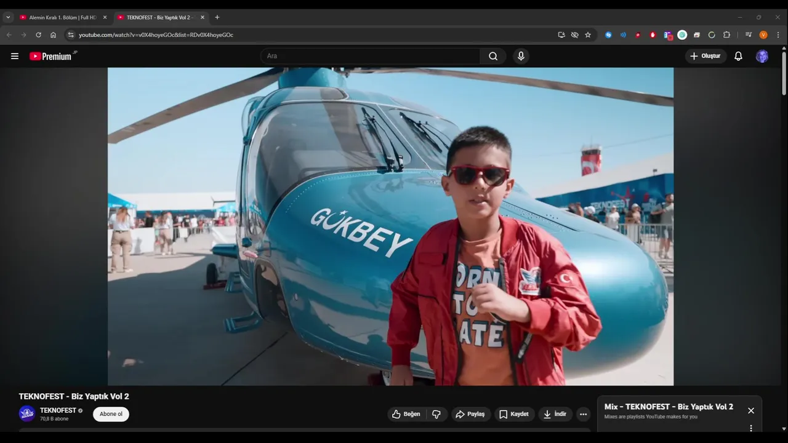Open more actions ellipsis beside İndir
788x443 pixels.
pos(583,414)
